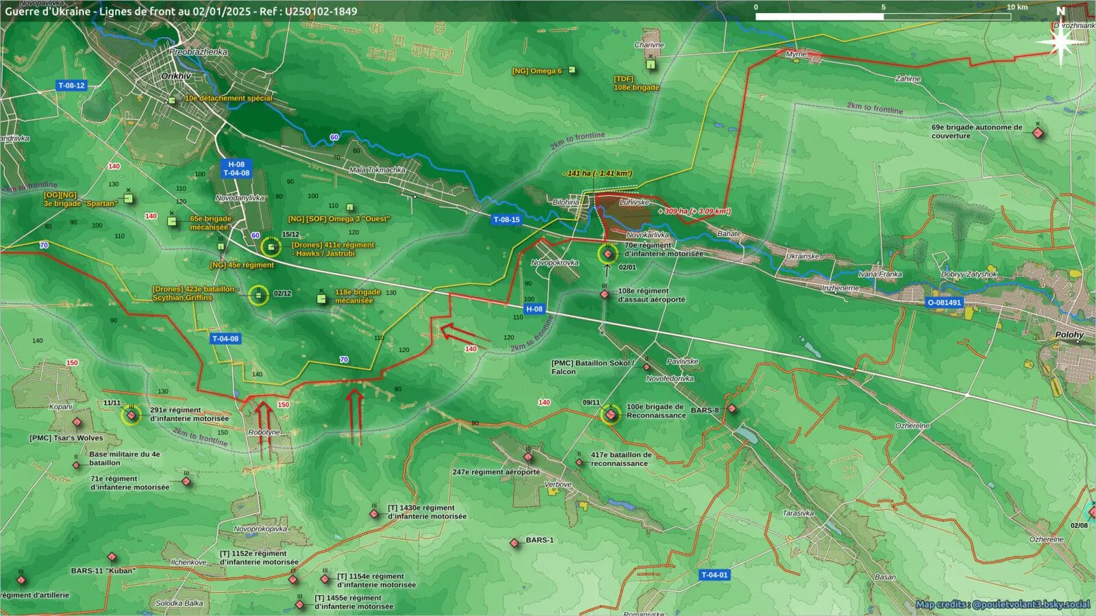Click the Robotyne village label
The image size is (1096, 616).
(x=264, y=433)
